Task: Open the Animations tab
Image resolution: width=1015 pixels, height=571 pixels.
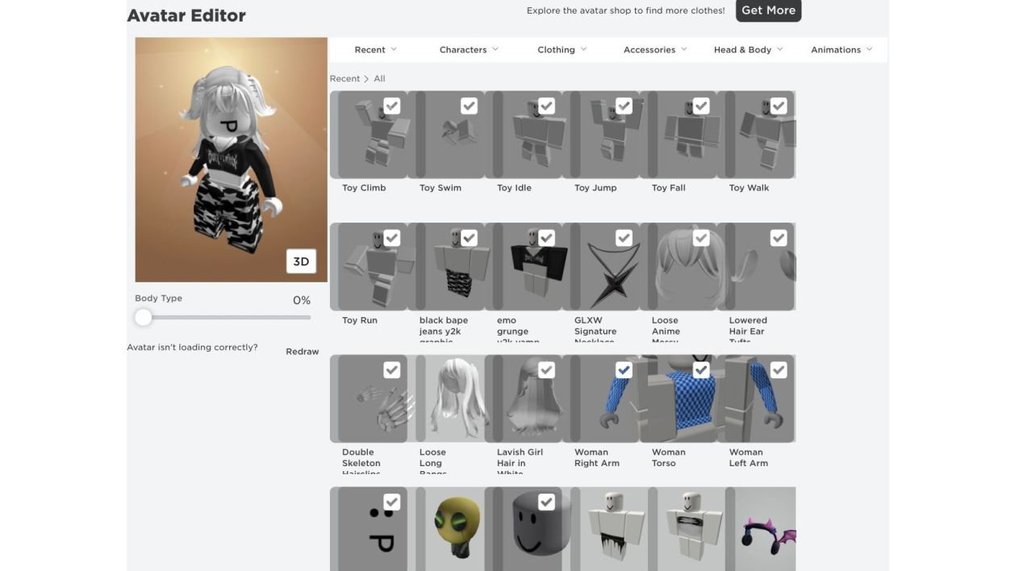Action: (x=842, y=49)
